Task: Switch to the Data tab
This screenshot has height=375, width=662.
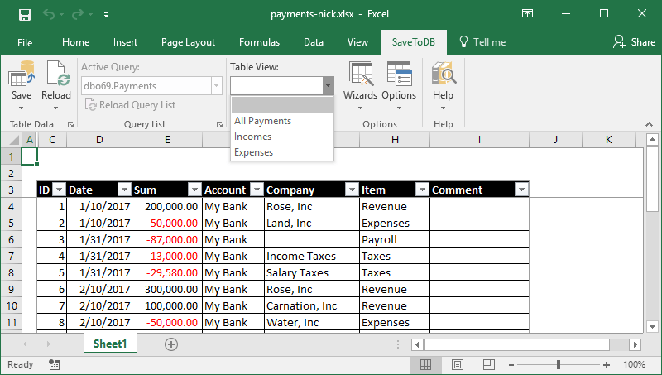Action: [x=314, y=42]
